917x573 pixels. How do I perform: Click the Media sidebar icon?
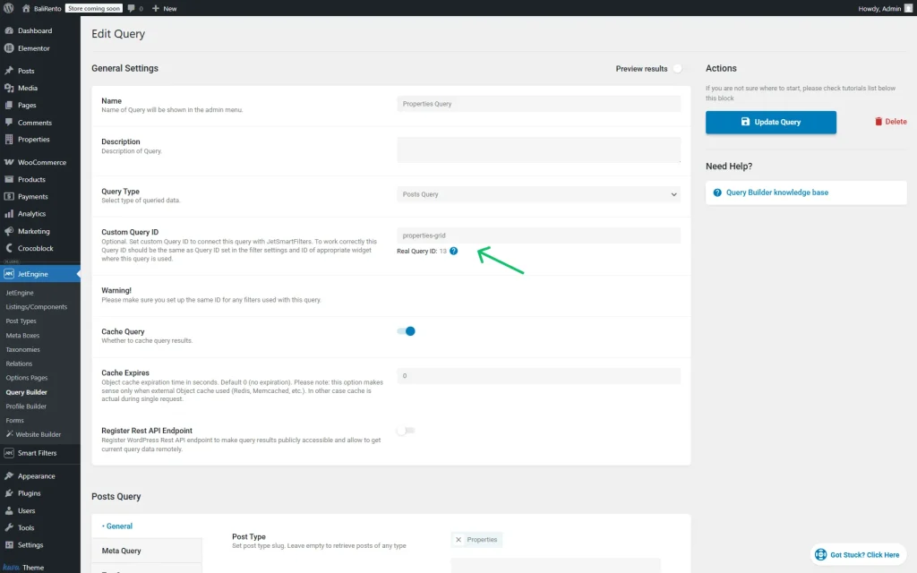[9, 88]
